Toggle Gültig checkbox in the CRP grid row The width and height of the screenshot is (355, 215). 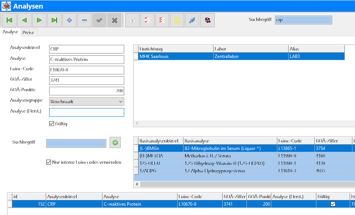[333, 204]
